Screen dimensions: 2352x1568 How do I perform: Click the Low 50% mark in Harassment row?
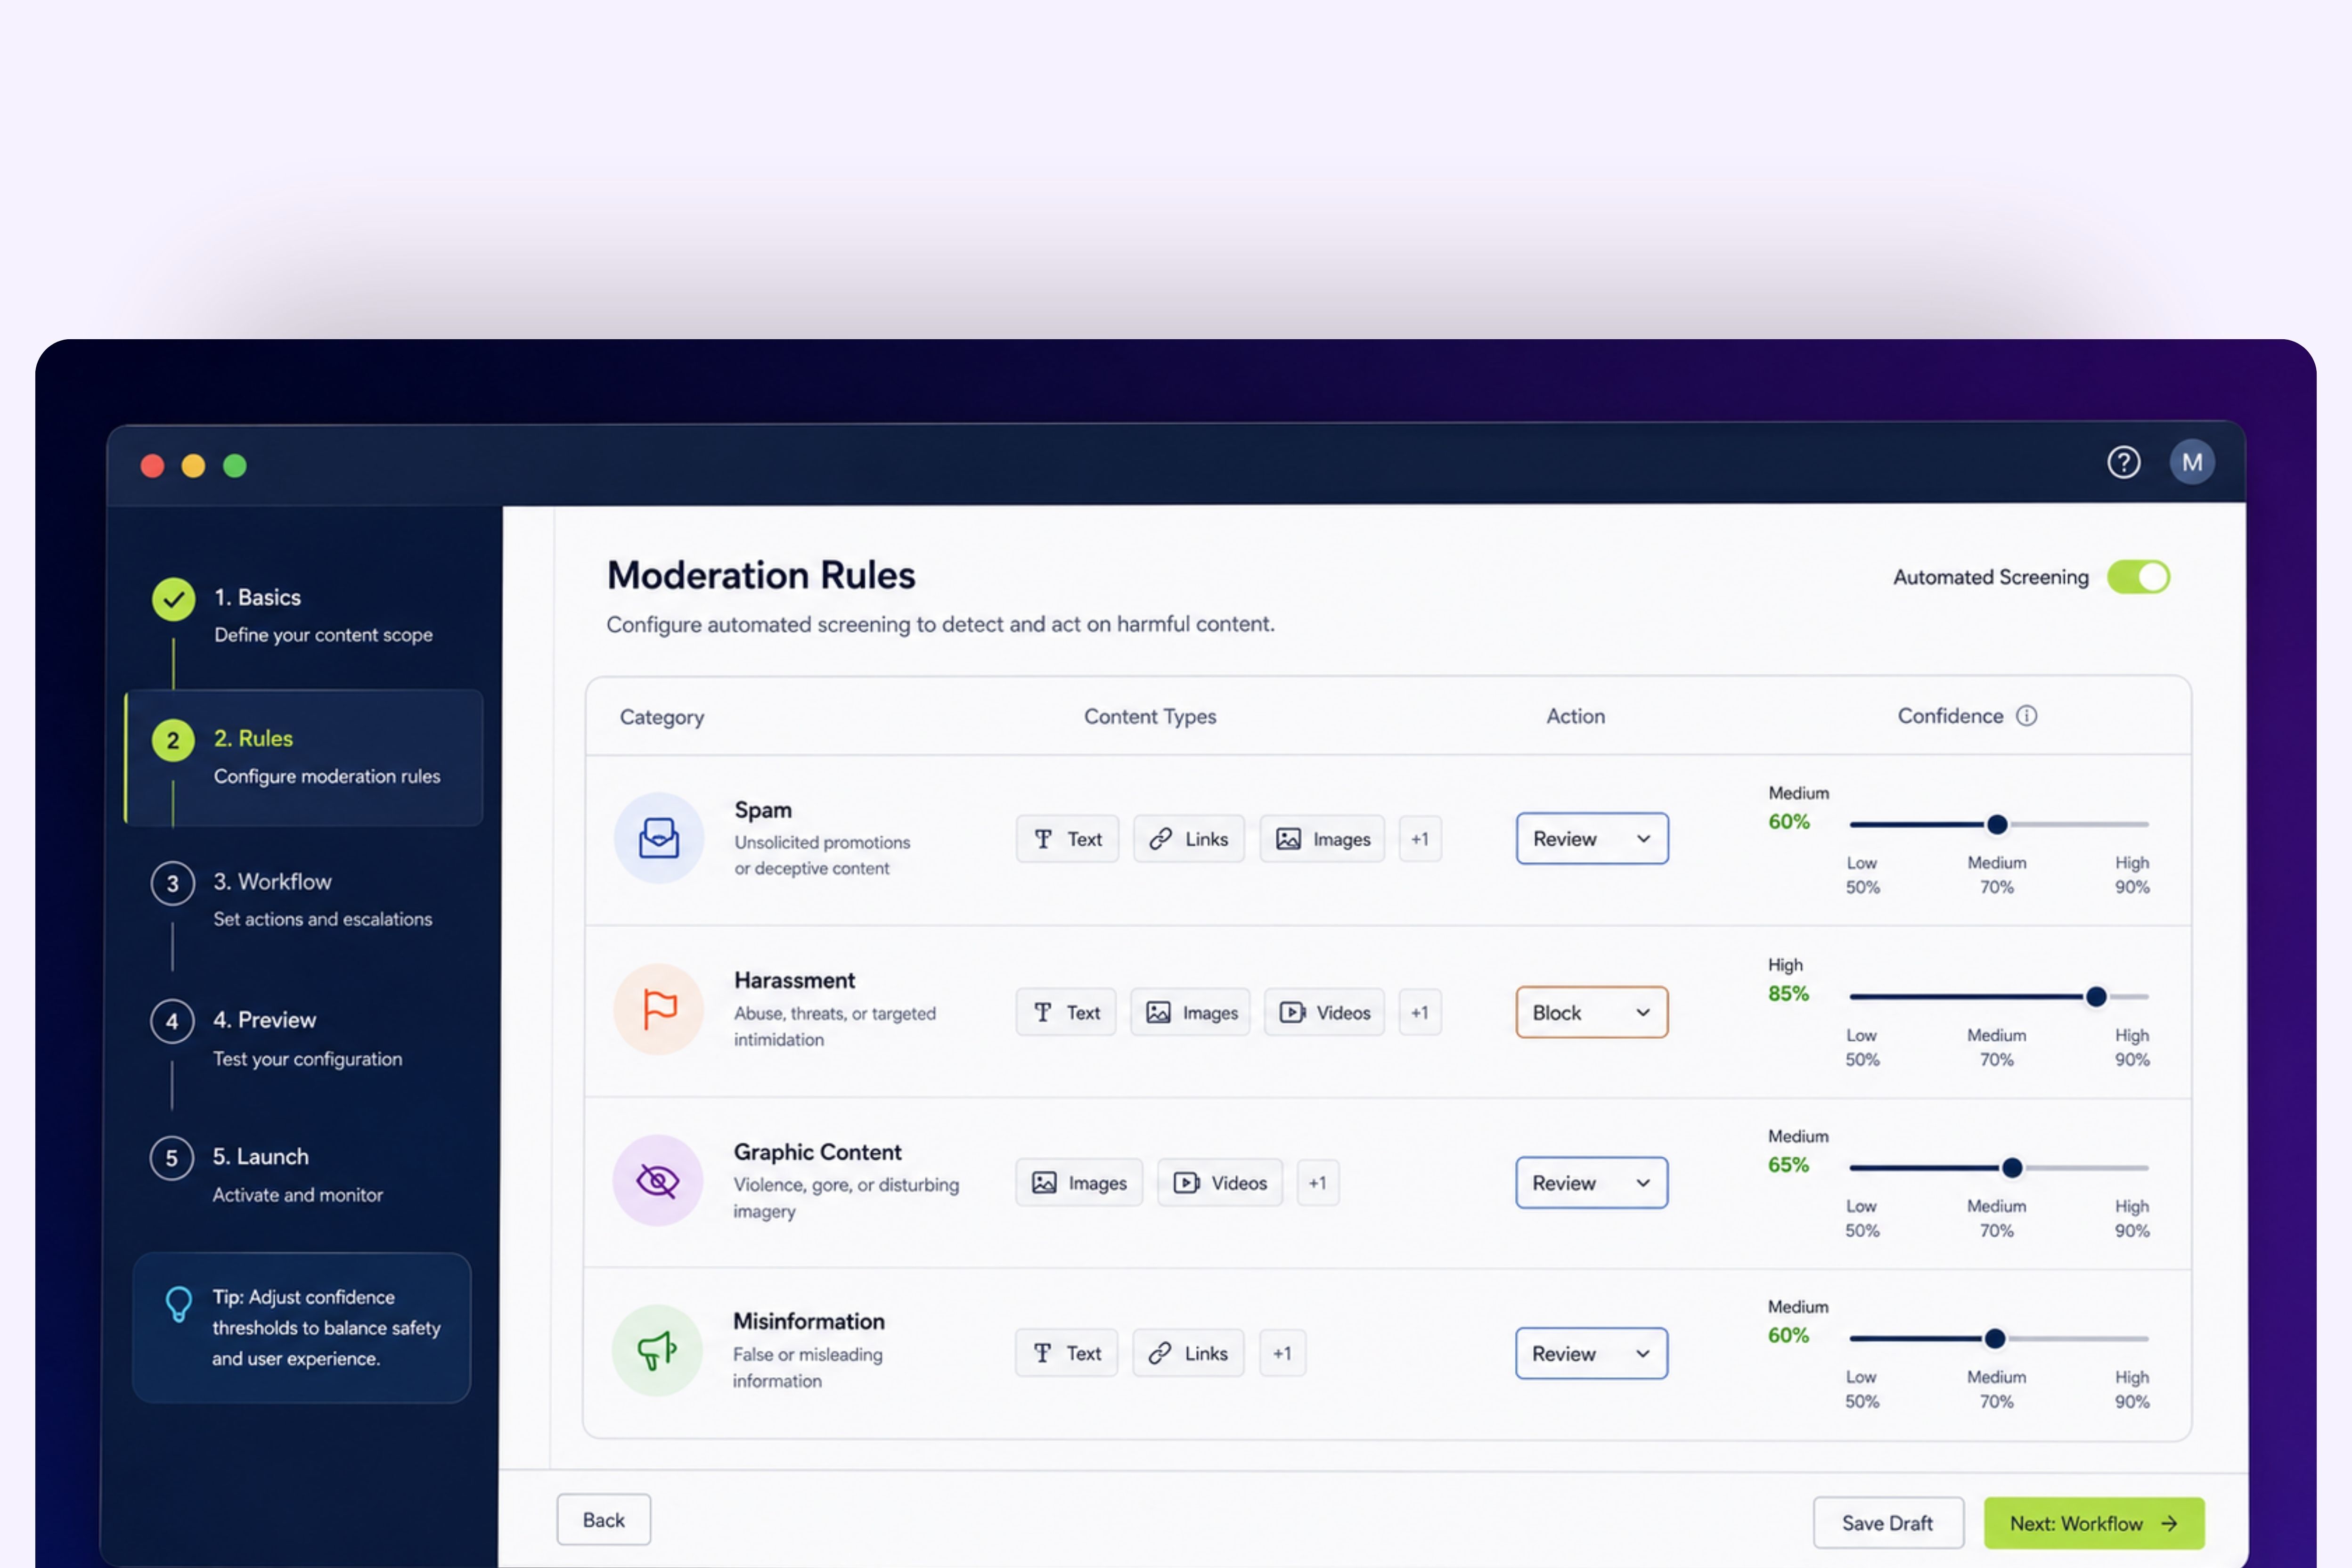tap(1862, 1047)
